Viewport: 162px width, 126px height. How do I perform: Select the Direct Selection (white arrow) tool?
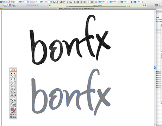pos(15,73)
